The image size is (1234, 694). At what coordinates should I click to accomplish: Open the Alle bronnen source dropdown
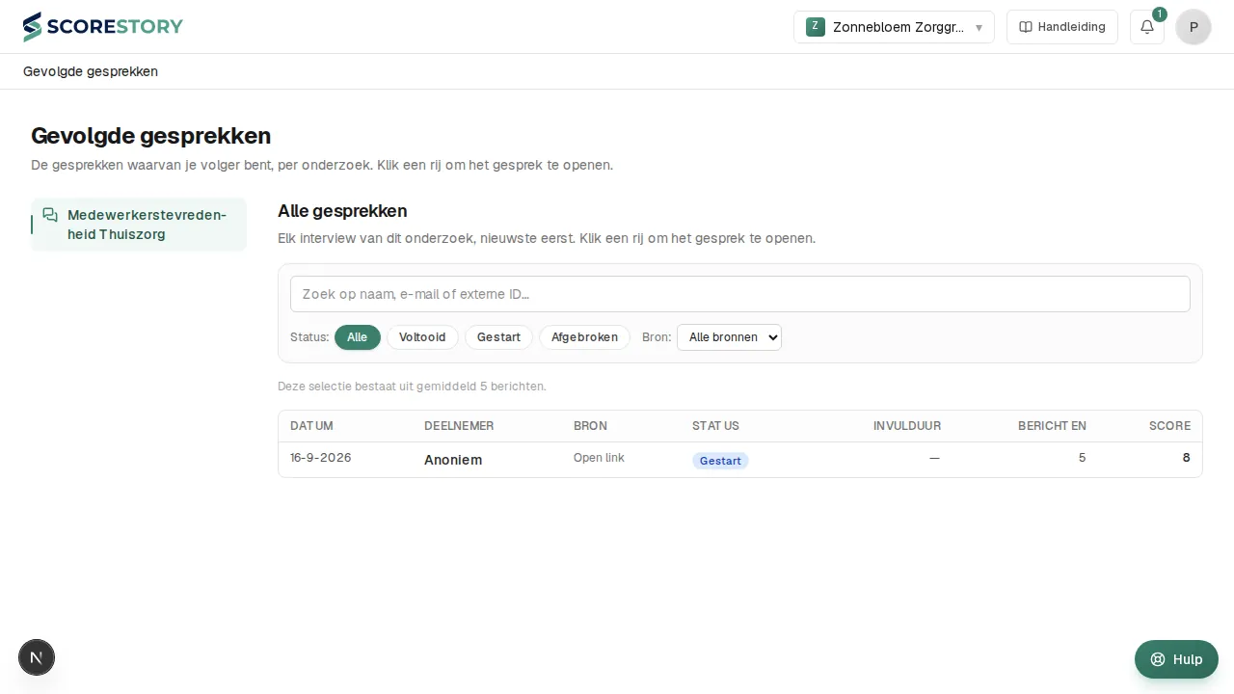(x=729, y=337)
